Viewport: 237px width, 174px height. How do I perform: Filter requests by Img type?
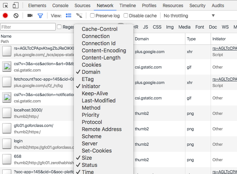(170, 27)
